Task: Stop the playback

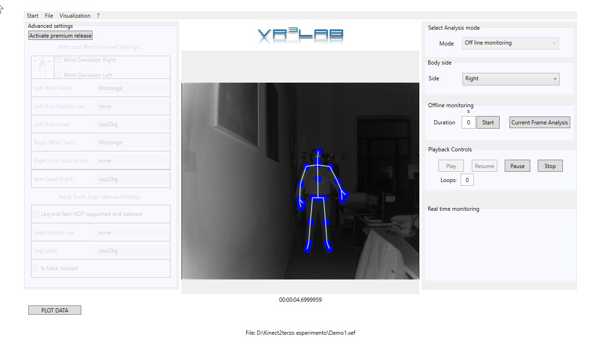Action: (550, 166)
